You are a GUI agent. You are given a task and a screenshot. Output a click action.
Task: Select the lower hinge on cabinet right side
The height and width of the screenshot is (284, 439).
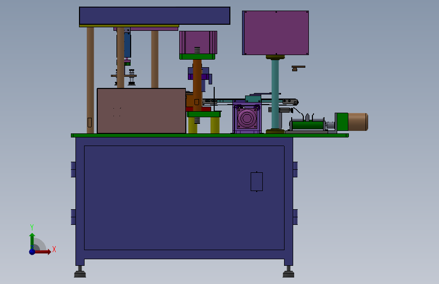click(x=295, y=217)
